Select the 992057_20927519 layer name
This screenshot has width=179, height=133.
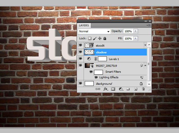[106, 66]
